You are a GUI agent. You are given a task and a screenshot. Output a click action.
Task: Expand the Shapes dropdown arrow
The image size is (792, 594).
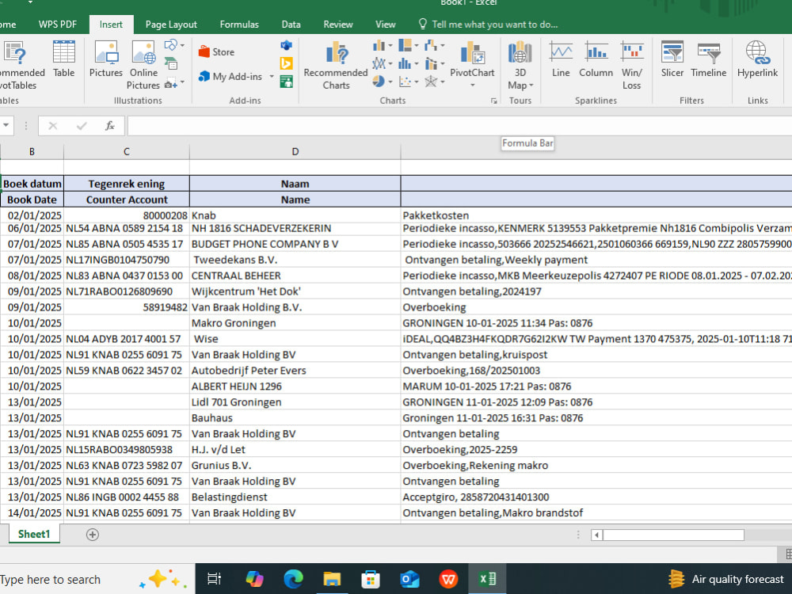pos(182,45)
